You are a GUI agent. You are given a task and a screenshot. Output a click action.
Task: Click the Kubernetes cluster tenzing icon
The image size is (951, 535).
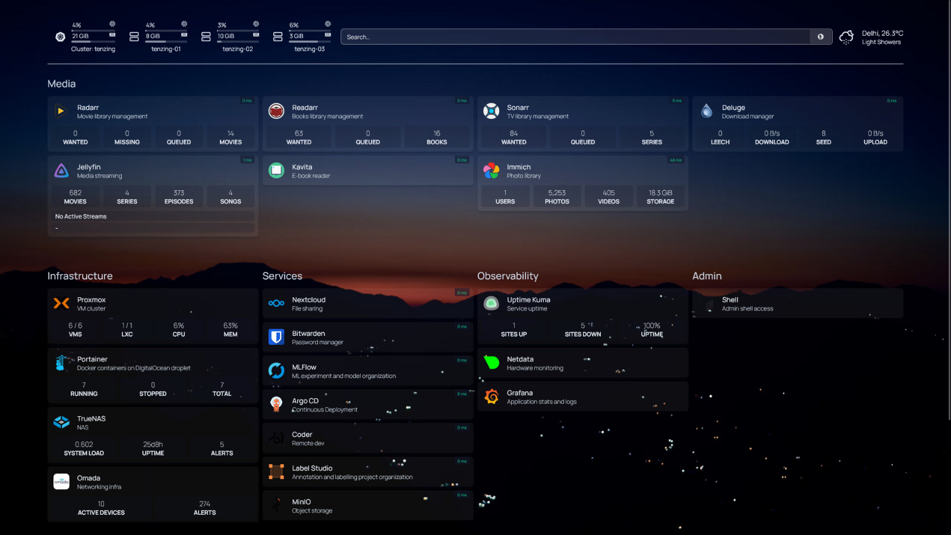point(60,37)
